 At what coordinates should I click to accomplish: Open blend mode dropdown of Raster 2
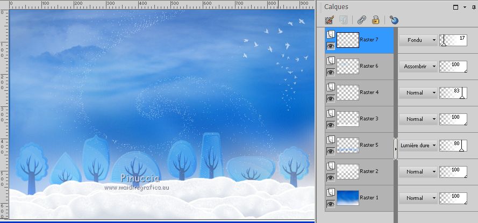(x=418, y=171)
